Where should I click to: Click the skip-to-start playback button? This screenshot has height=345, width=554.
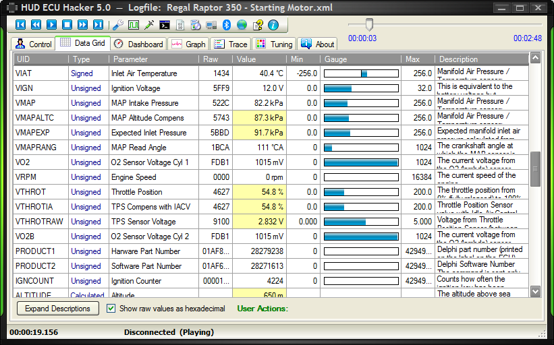(x=20, y=25)
